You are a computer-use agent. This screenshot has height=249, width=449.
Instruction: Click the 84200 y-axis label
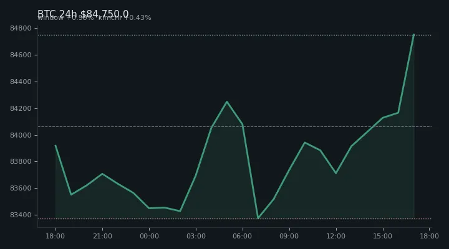tap(21, 109)
